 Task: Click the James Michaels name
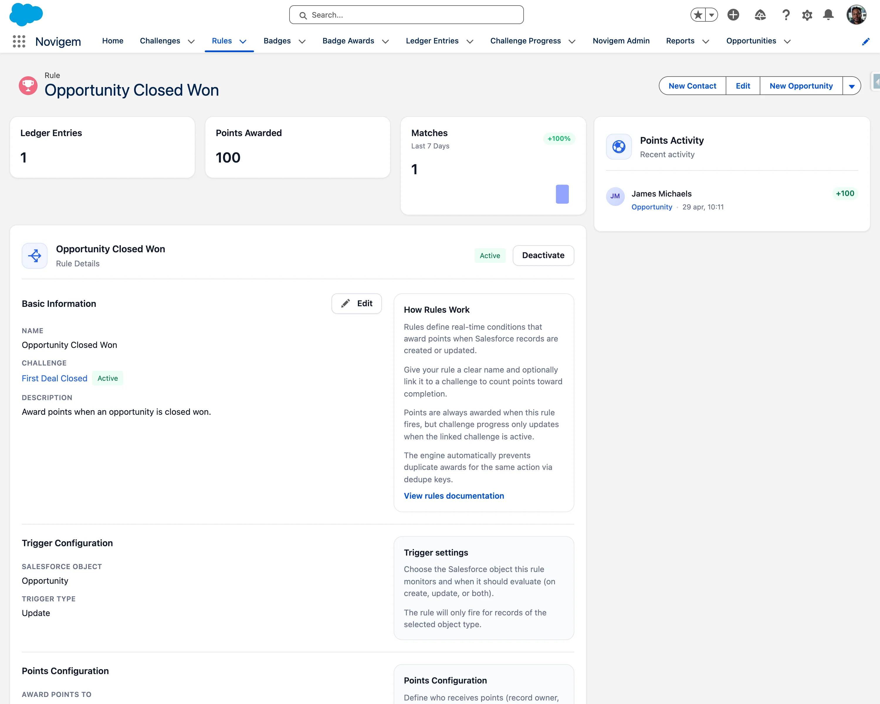pos(661,194)
